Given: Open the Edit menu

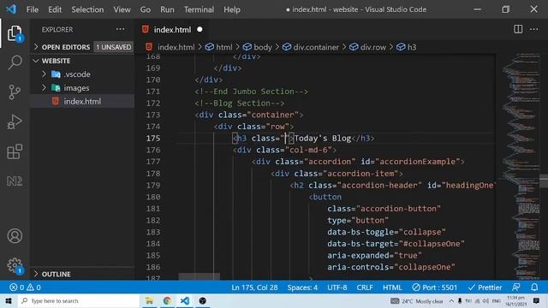Looking at the screenshot, I should point(55,9).
